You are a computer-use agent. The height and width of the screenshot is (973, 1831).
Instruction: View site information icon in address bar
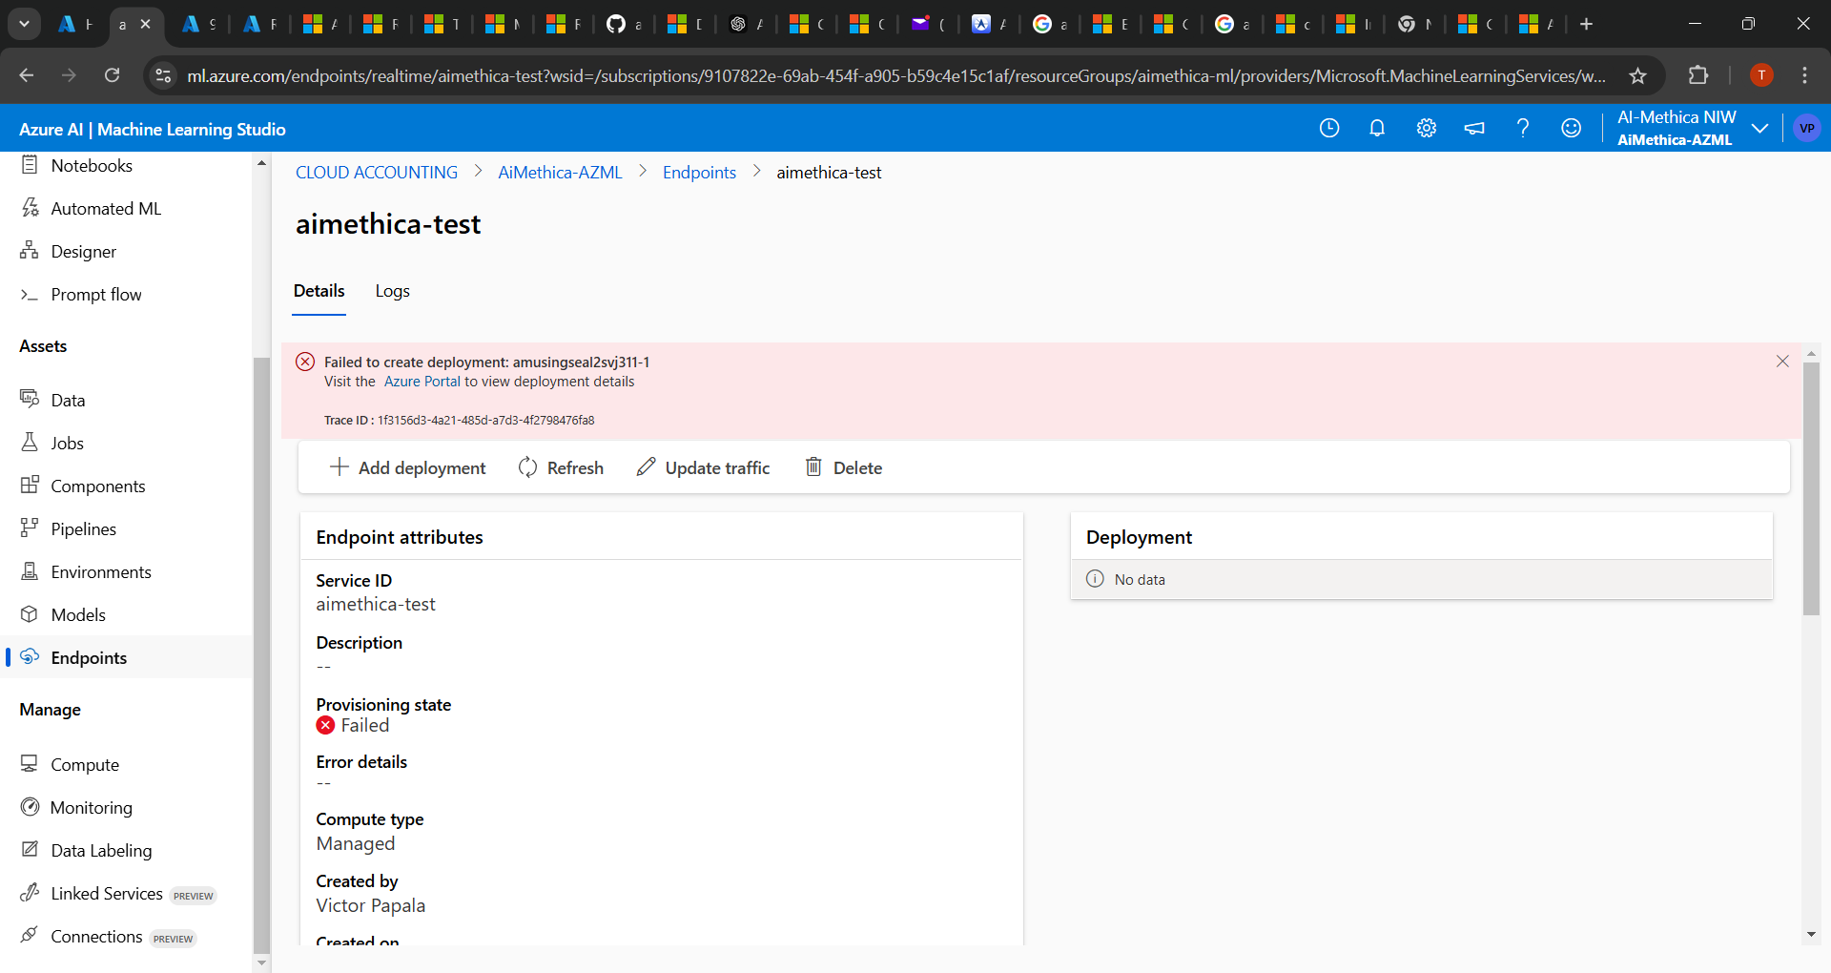pyautogui.click(x=163, y=75)
